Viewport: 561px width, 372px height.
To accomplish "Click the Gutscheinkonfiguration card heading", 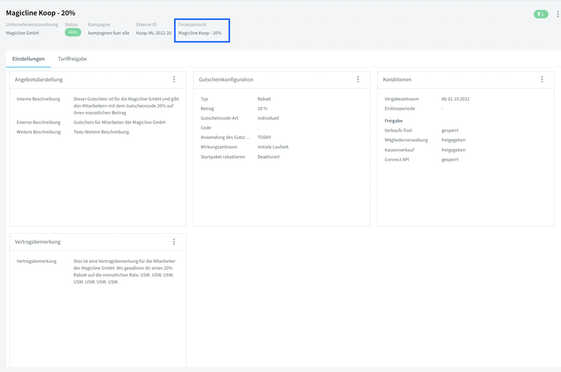I will [x=226, y=79].
